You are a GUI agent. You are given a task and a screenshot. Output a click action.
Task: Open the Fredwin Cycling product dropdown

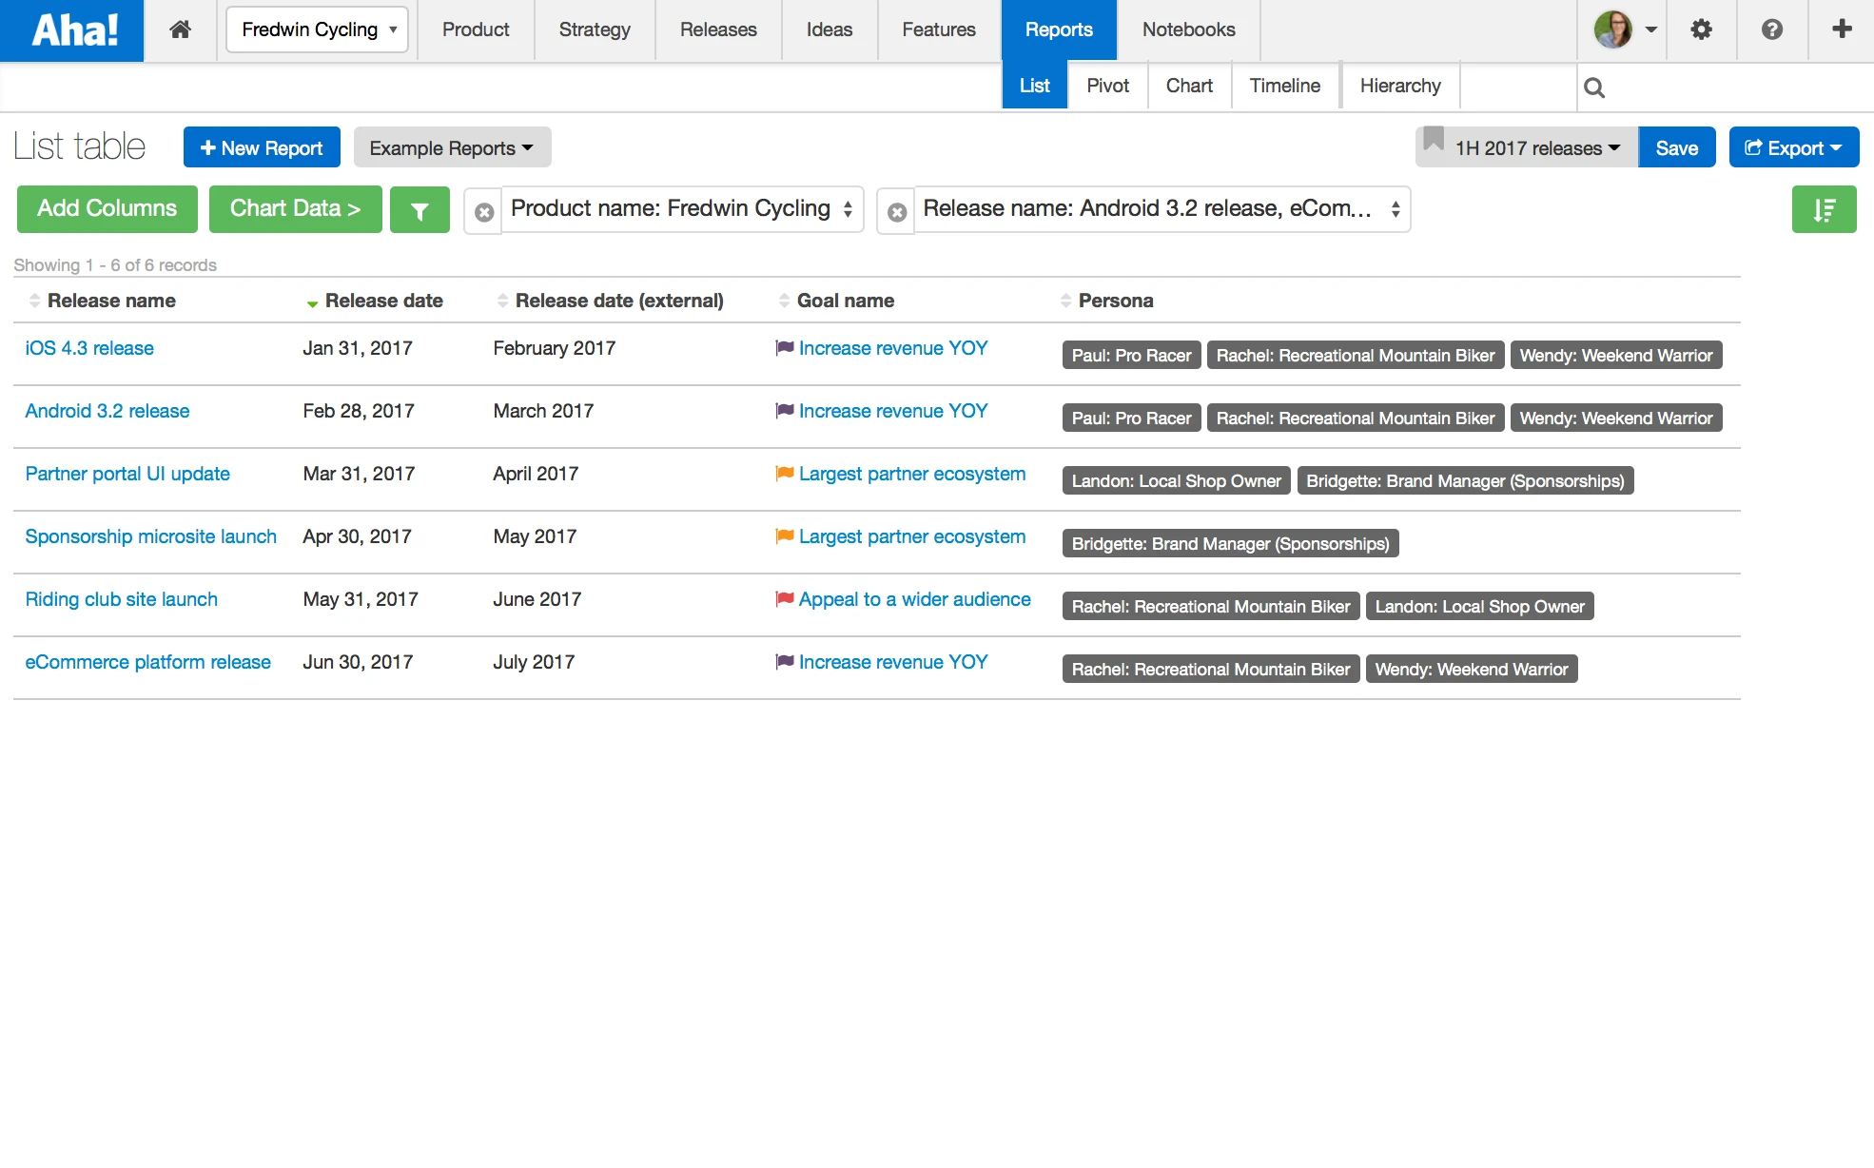(x=318, y=29)
